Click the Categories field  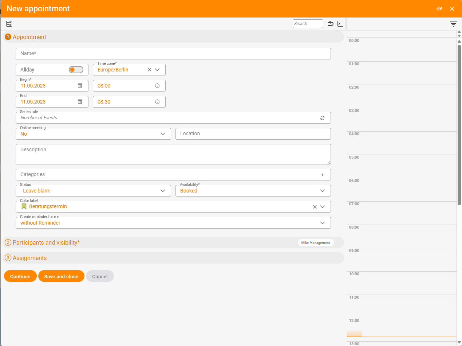(173, 175)
